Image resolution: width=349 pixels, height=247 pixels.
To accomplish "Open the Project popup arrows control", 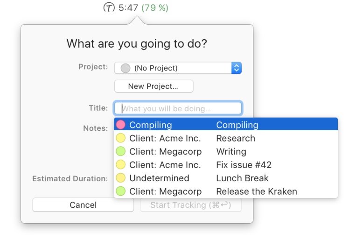I will [237, 68].
